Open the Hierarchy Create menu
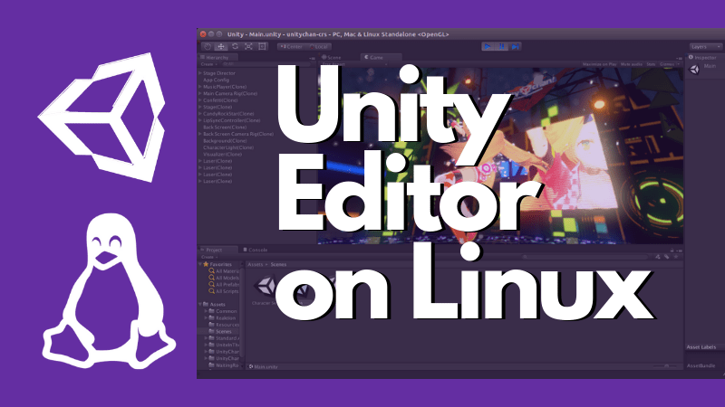725x407 pixels. (x=208, y=64)
